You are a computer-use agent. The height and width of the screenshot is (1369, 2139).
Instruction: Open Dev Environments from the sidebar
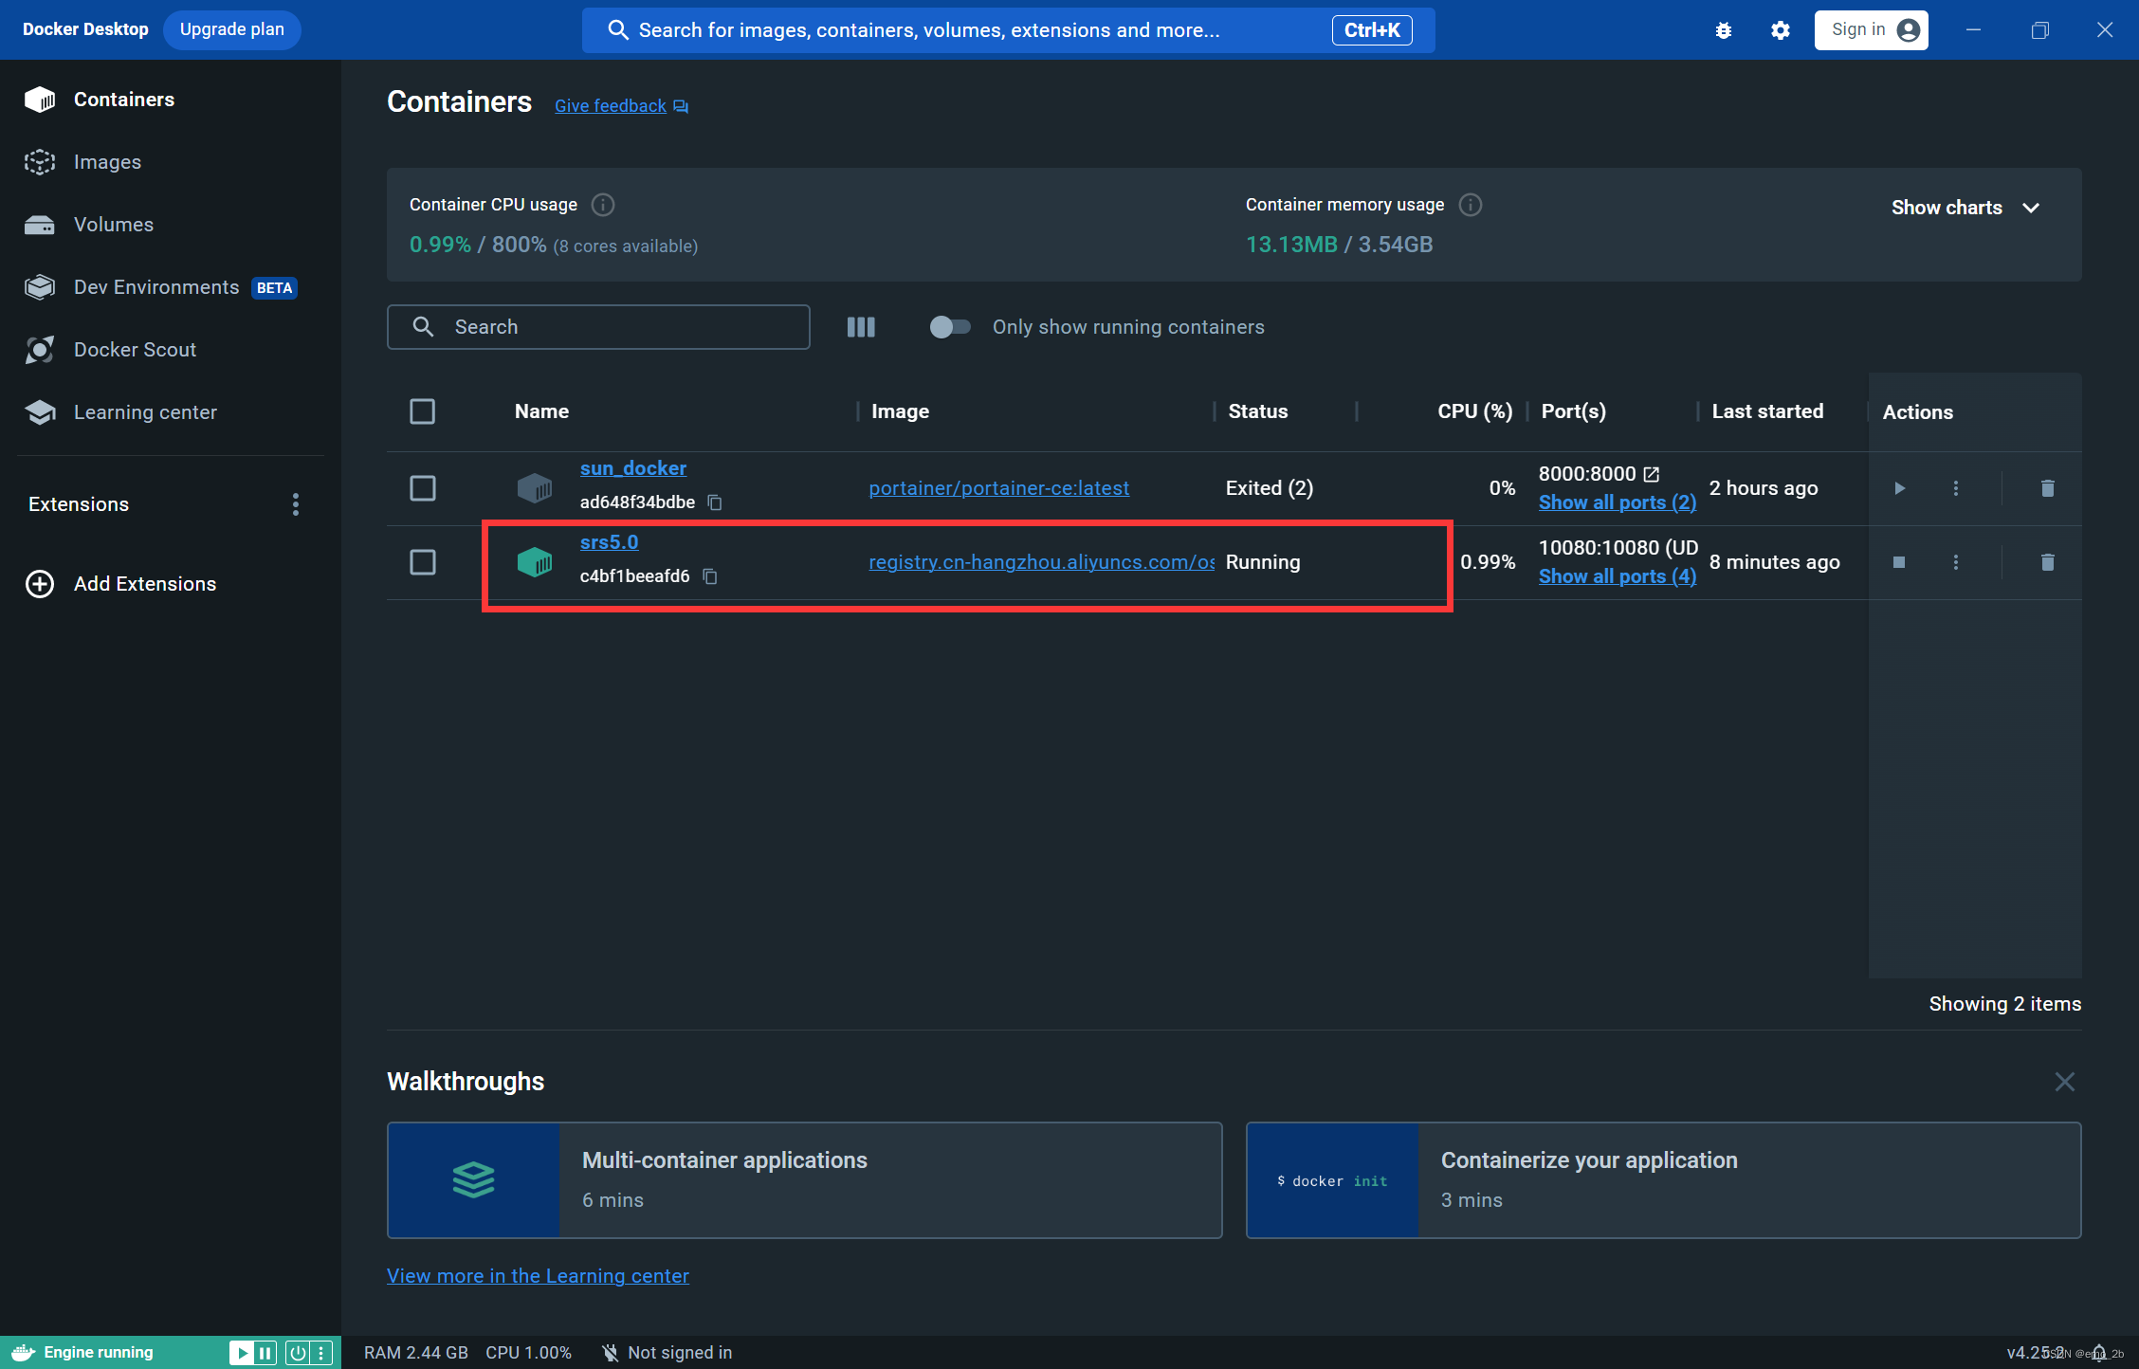pos(155,286)
